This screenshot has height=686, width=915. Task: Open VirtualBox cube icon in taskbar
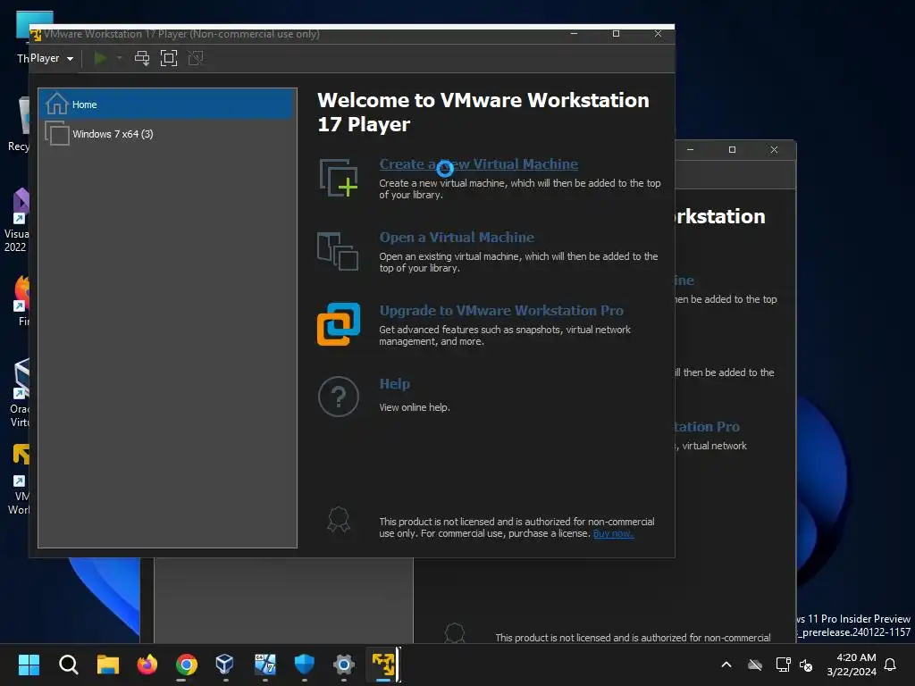coord(225,665)
